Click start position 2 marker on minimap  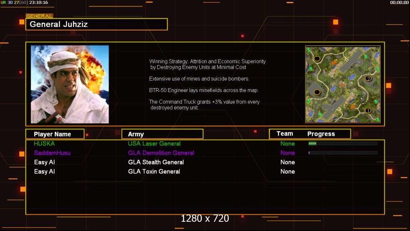pyautogui.click(x=368, y=79)
